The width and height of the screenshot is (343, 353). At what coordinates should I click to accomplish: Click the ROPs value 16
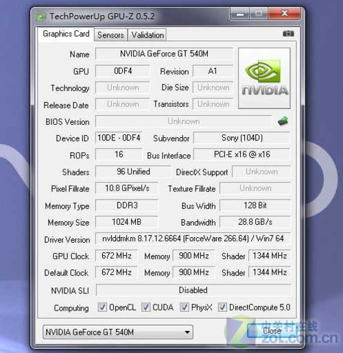pos(119,154)
